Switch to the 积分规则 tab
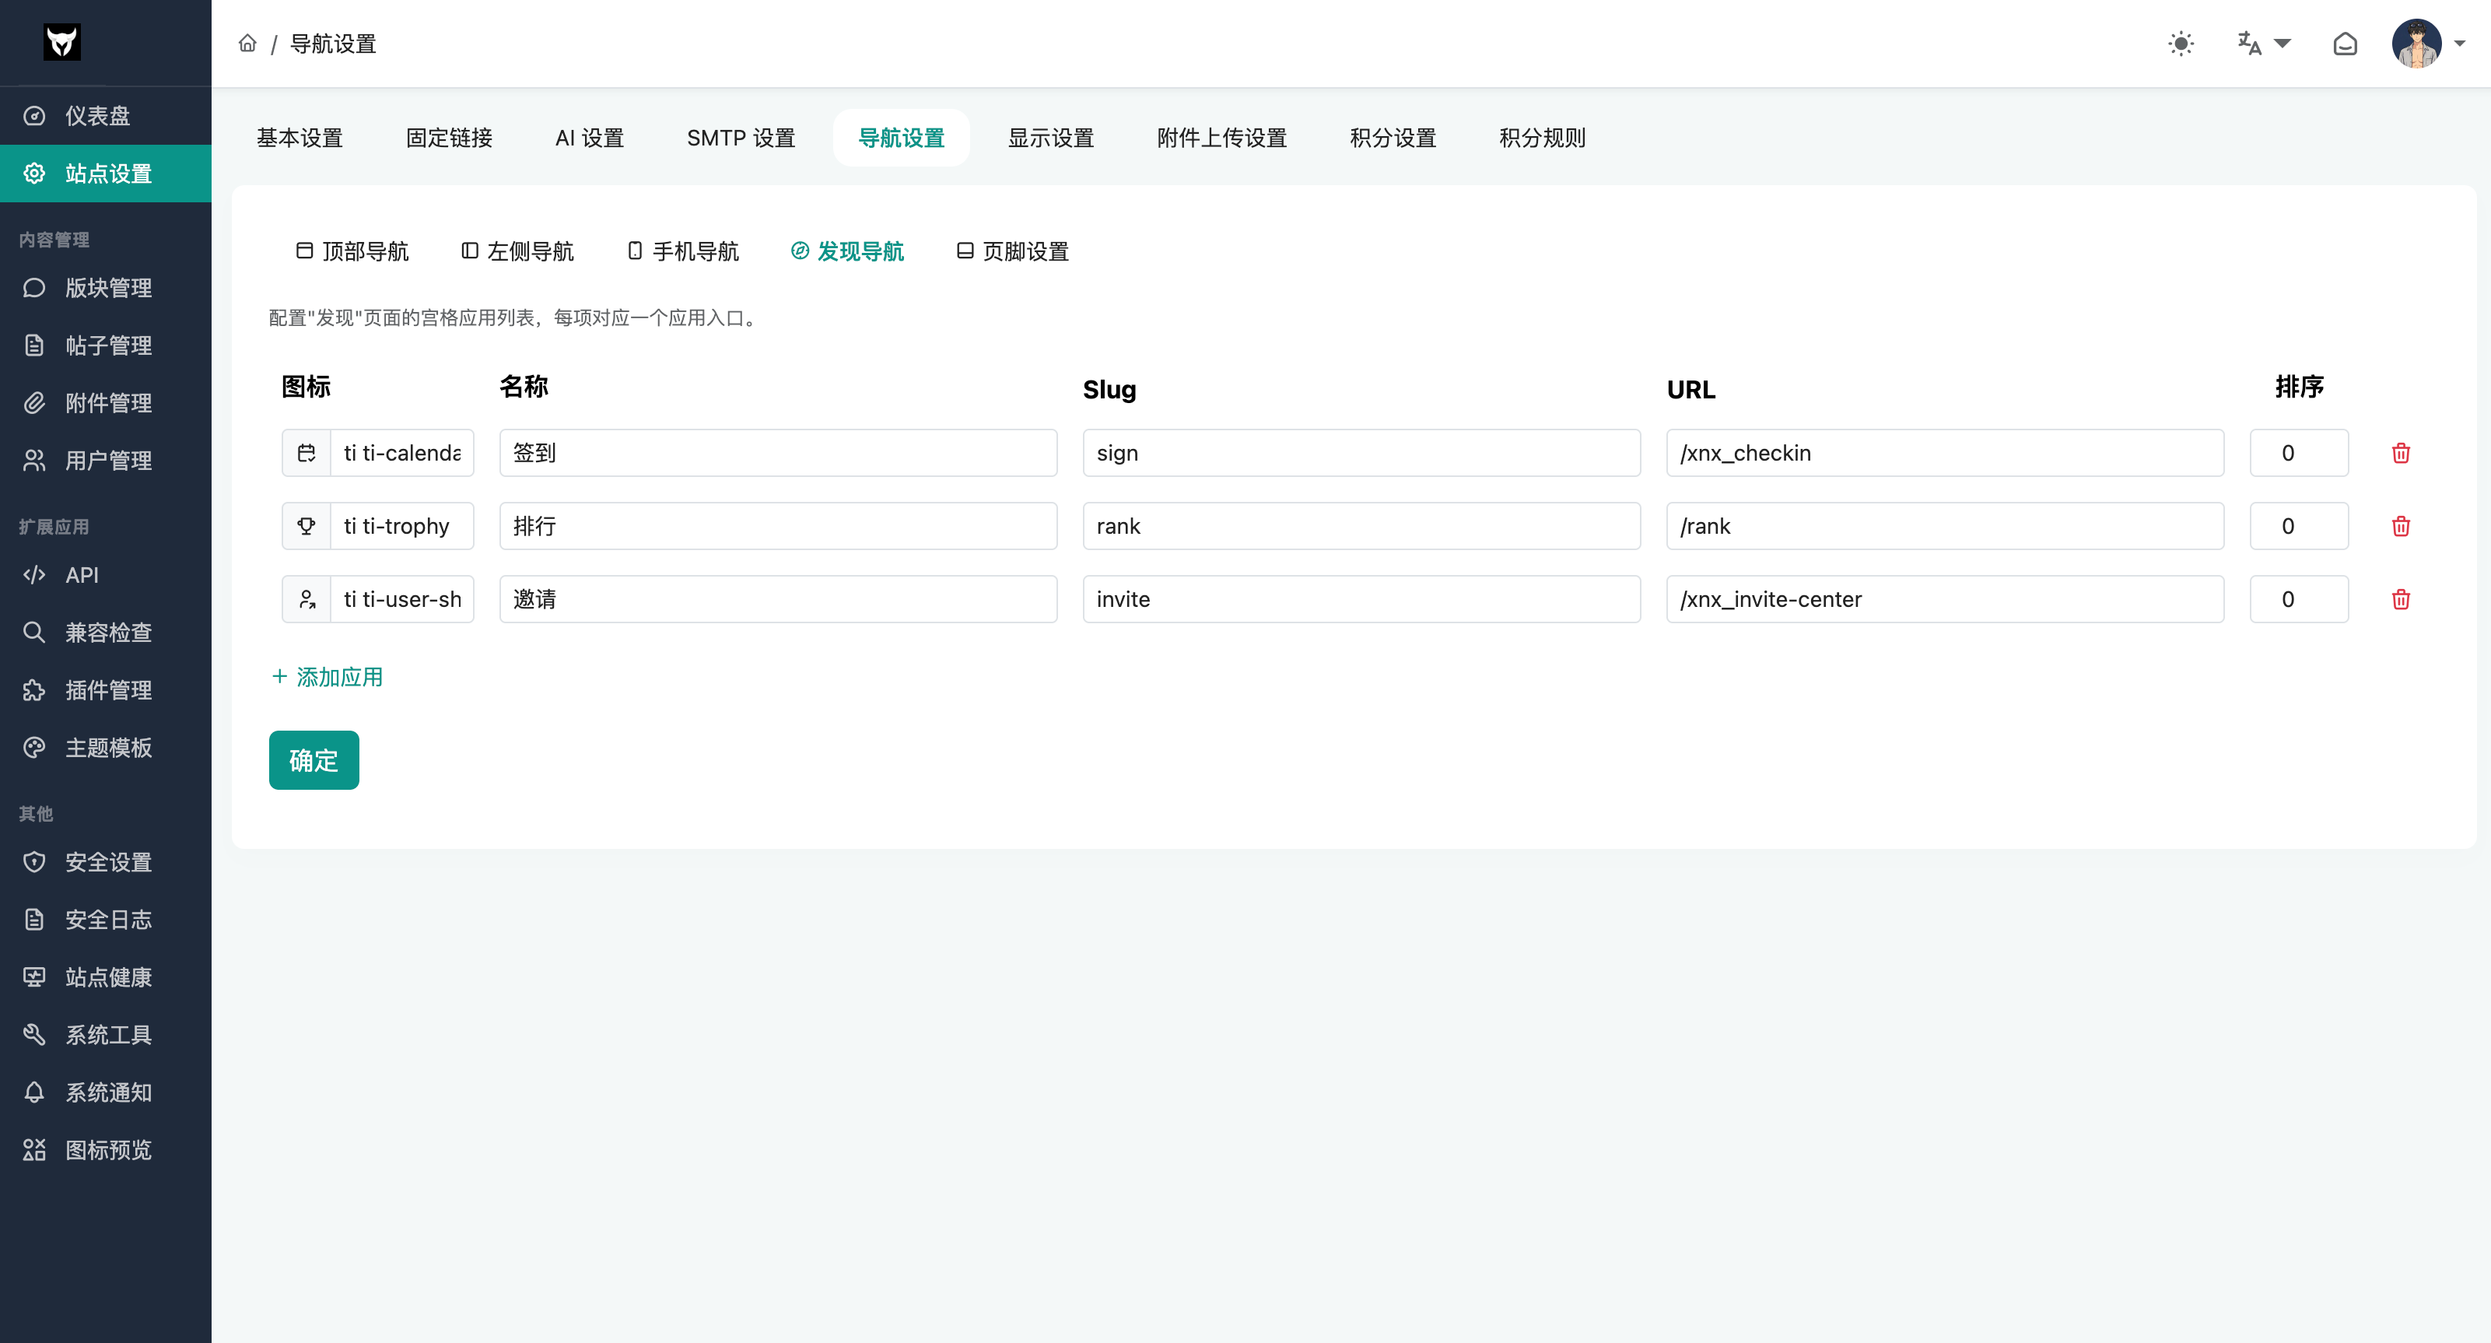Viewport: 2491px width, 1343px height. [1543, 139]
